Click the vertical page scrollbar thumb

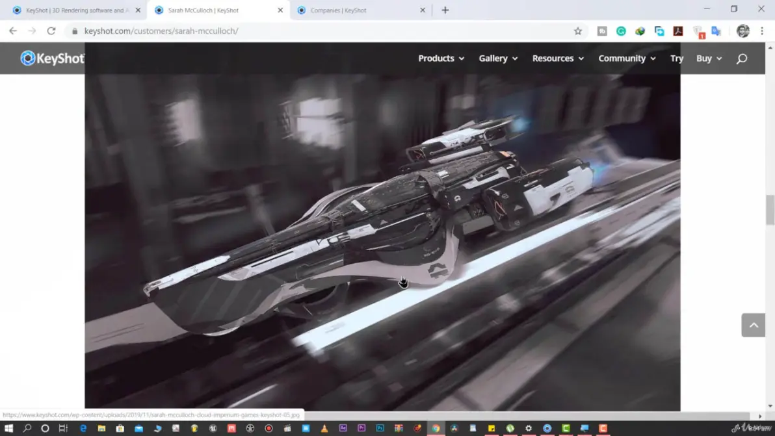(770, 209)
